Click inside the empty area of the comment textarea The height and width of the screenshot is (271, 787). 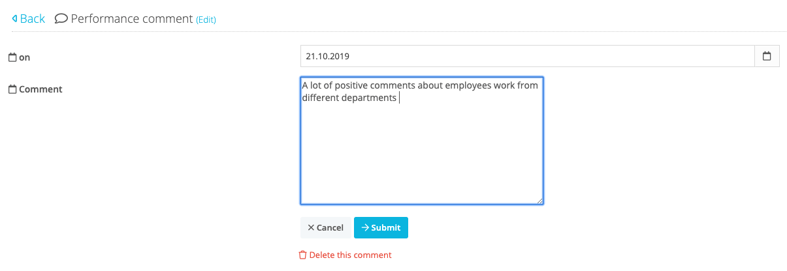422,153
